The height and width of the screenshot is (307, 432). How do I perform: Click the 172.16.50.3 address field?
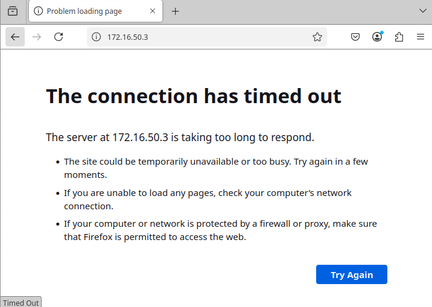[x=205, y=37]
